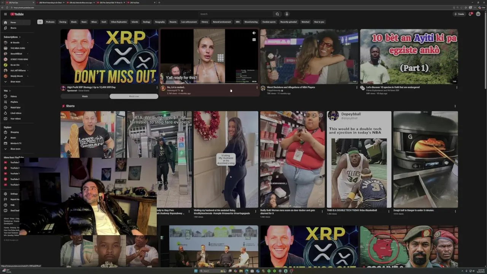This screenshot has width=487, height=274.
Task: Open the Windows Start button
Action: [x=196, y=271]
